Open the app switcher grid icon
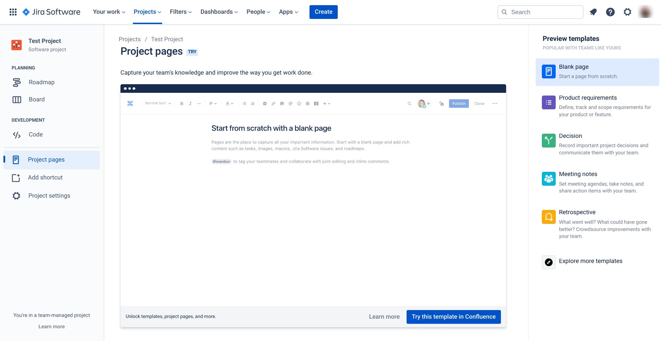Screen dimensions: 661x341 tap(13, 12)
